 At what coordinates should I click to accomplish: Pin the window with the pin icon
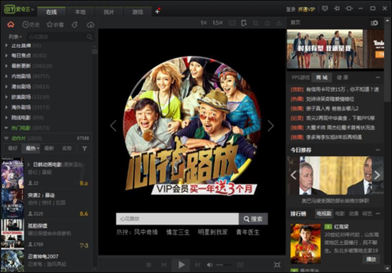[x=337, y=8]
